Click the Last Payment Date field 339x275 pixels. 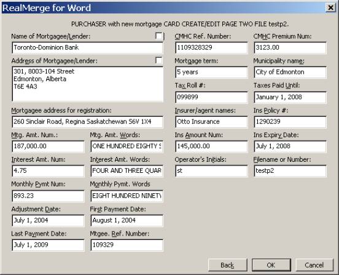coord(48,245)
